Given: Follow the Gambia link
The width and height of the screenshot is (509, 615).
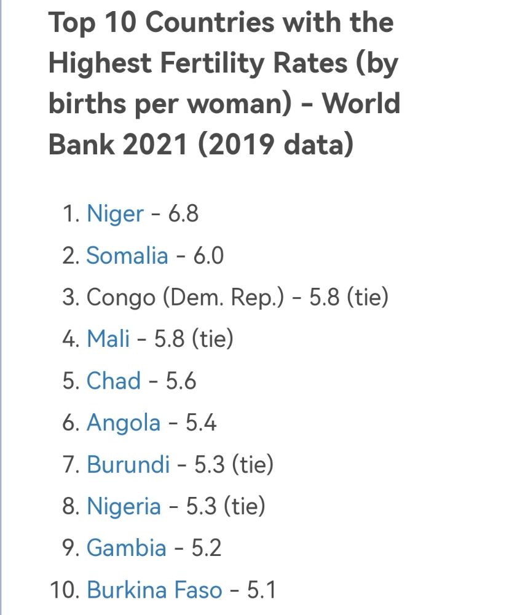Looking at the screenshot, I should (x=127, y=548).
